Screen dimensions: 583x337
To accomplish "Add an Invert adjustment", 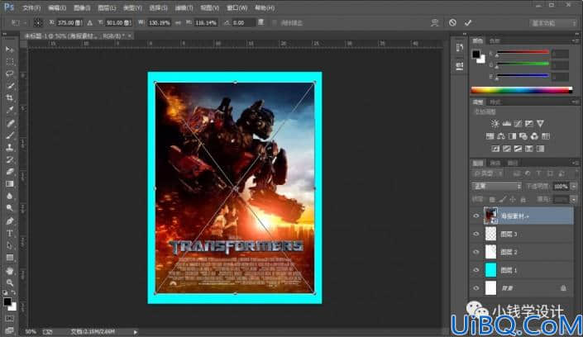I will (495, 149).
